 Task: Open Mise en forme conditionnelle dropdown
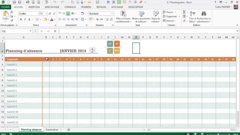point(123,17)
